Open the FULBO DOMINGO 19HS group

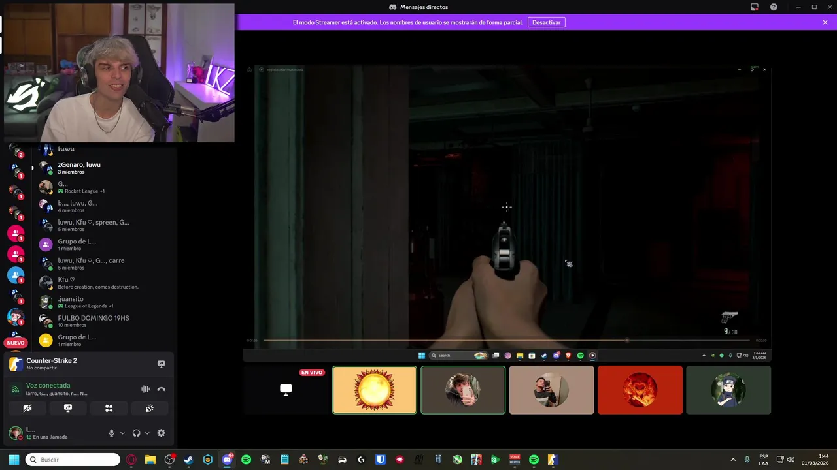pyautogui.click(x=105, y=321)
